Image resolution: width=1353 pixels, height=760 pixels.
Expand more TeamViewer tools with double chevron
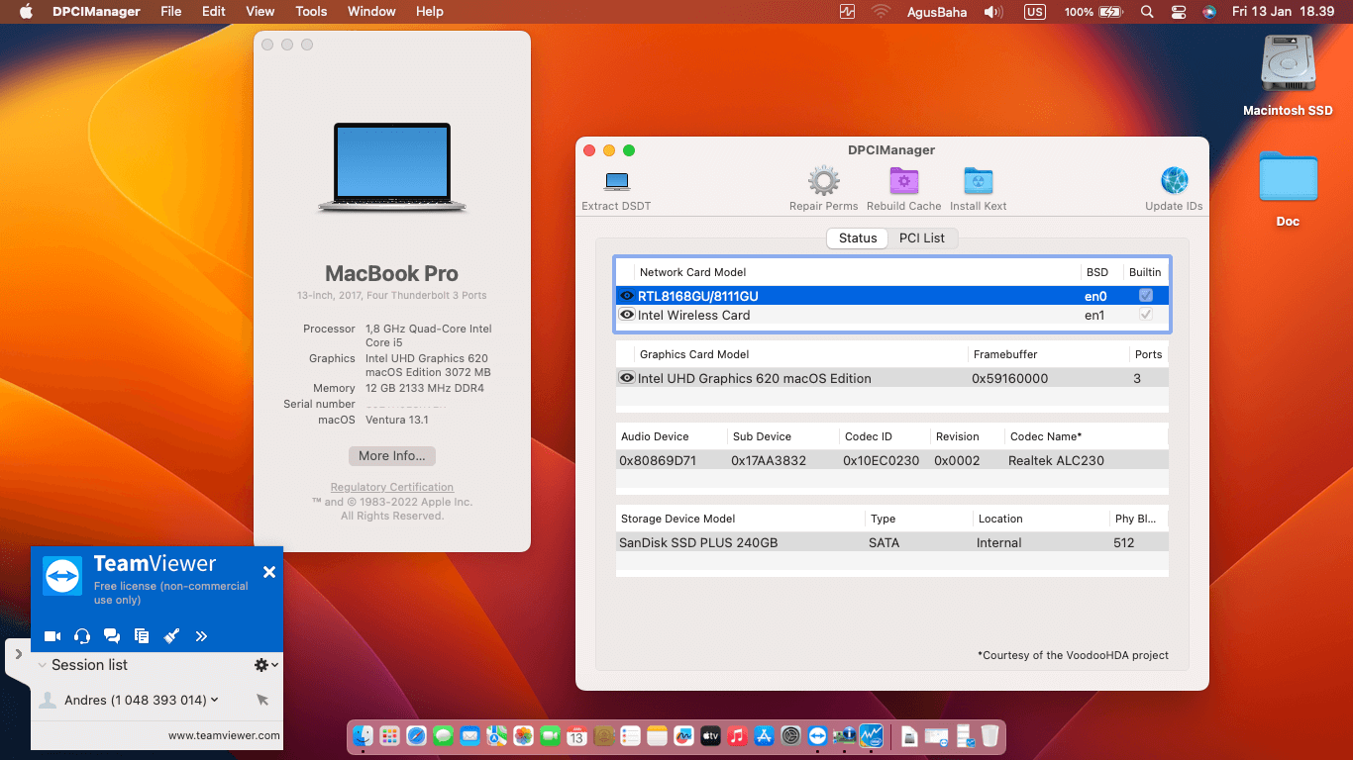click(x=201, y=636)
